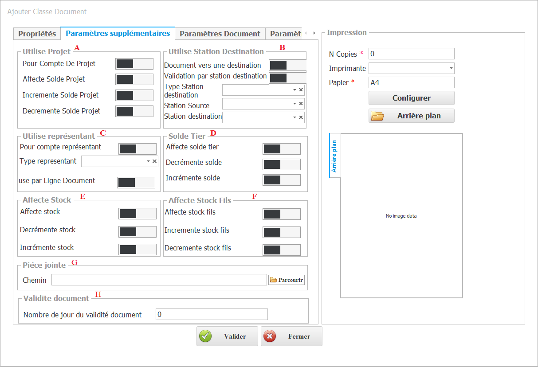Click the green checkmark icon on Valider
The height and width of the screenshot is (367, 538).
(x=205, y=336)
